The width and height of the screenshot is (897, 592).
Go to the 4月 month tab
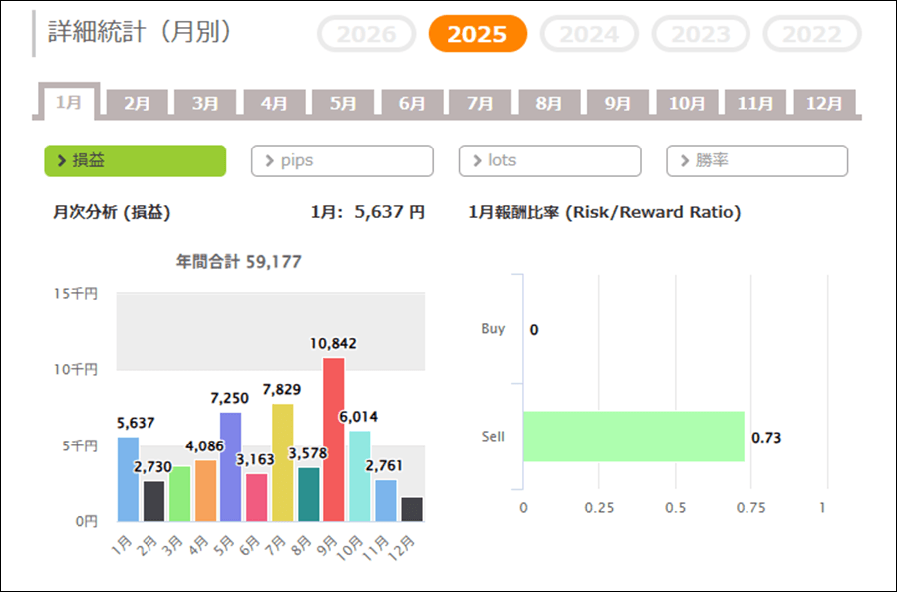pos(274,103)
